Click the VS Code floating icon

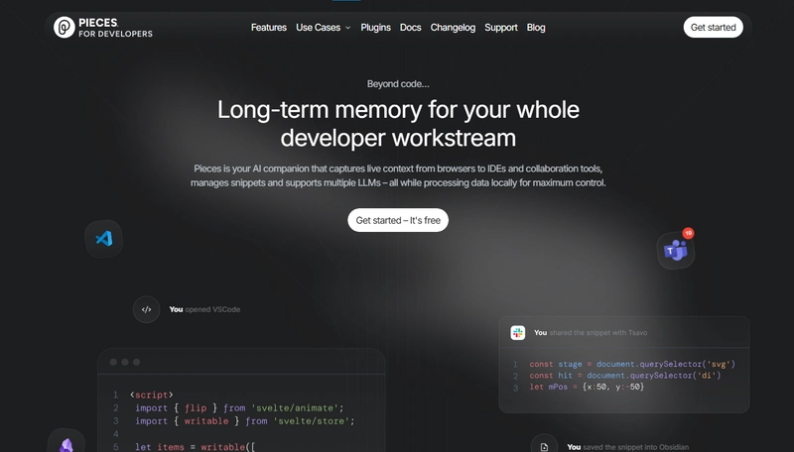click(104, 239)
